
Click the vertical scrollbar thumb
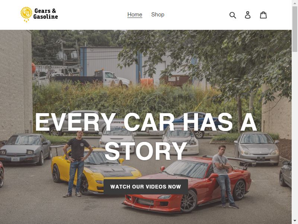point(295,29)
